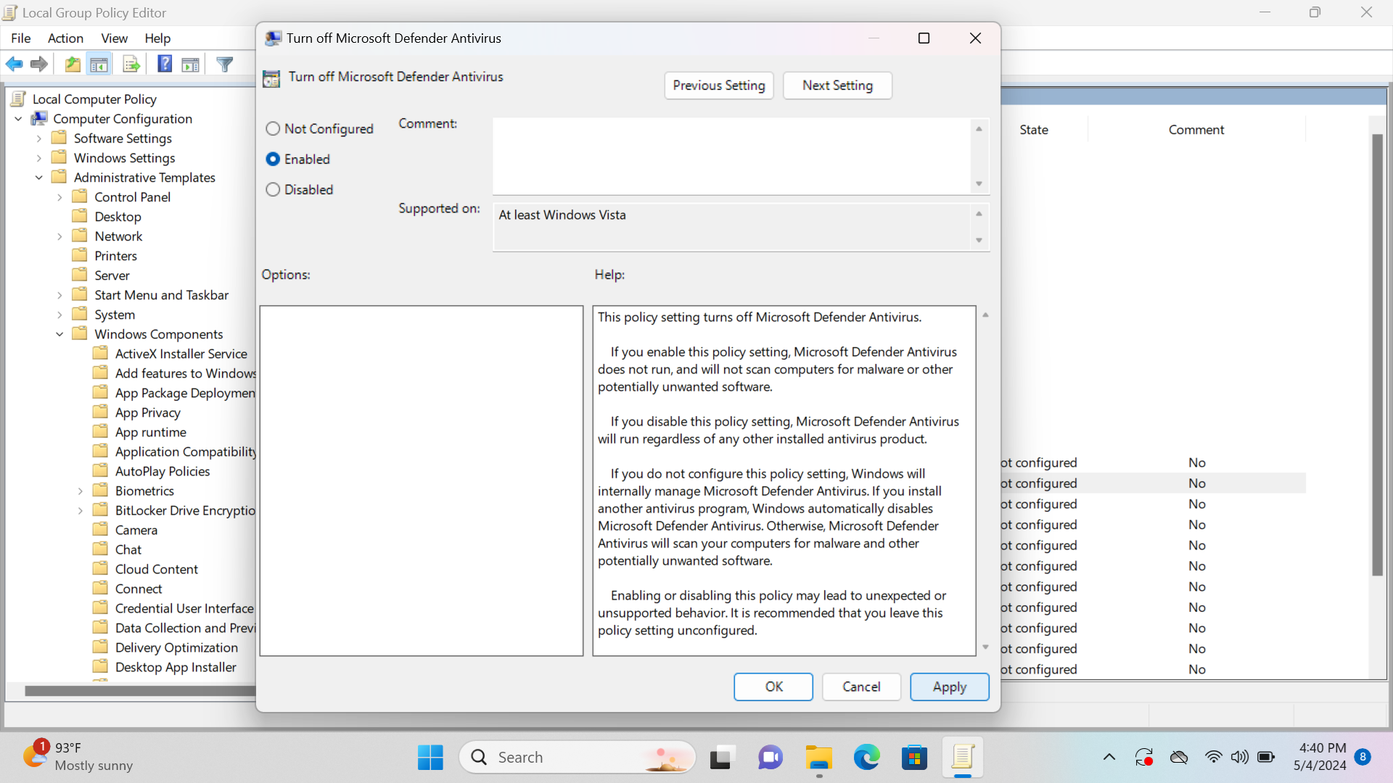The image size is (1393, 783).
Task: Select the Disabled radio button
Action: click(x=274, y=188)
